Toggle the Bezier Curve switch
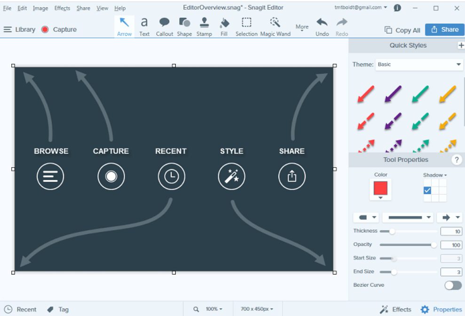 (x=453, y=285)
